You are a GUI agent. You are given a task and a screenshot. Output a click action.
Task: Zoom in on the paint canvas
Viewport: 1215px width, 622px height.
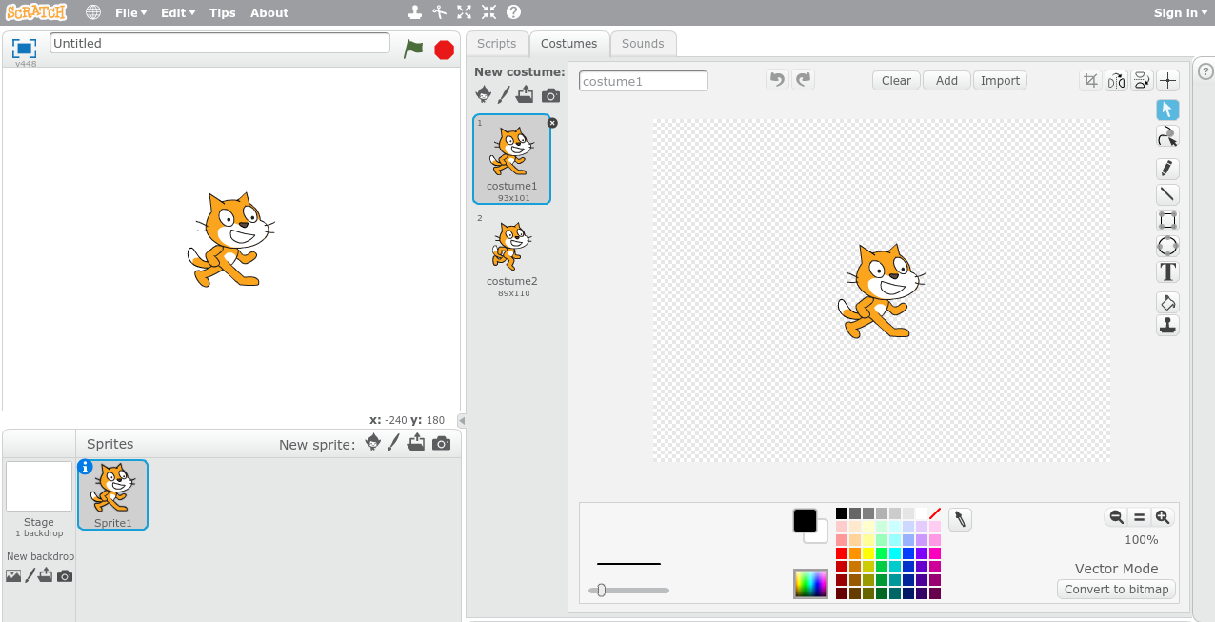click(1162, 517)
